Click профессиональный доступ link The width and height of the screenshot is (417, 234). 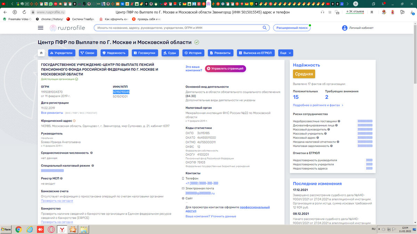pos(228,209)
